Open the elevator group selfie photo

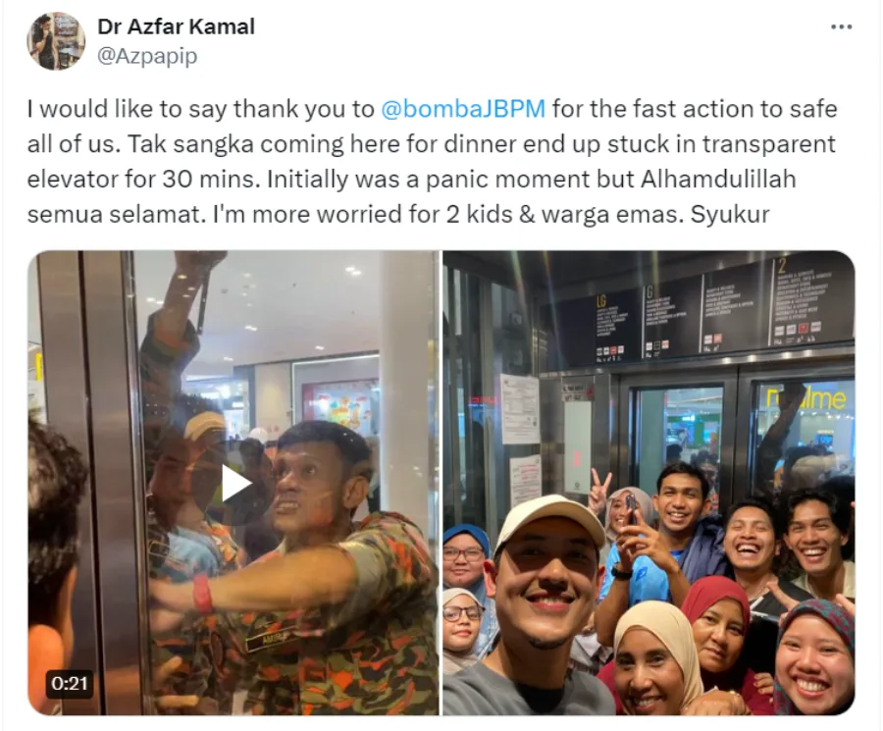[x=649, y=483]
